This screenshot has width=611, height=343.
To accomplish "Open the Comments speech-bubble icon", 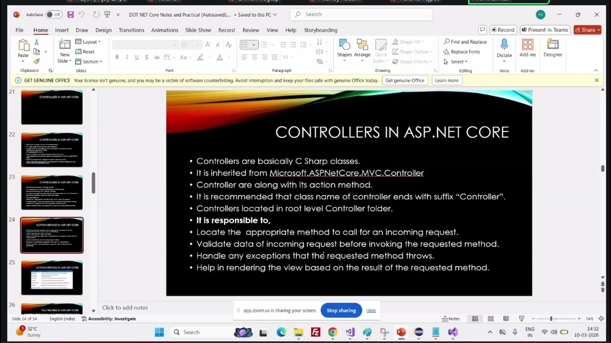I will [483, 30].
